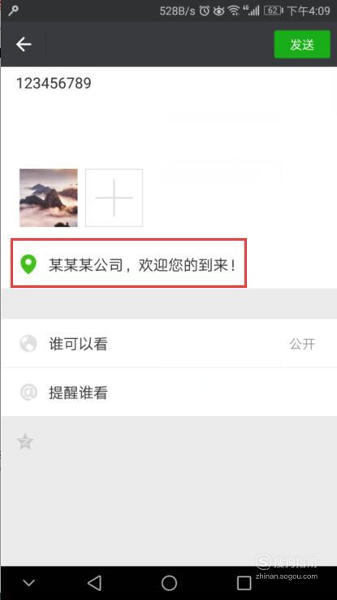Tap the green location pin icon
The image size is (337, 600).
pos(28,264)
